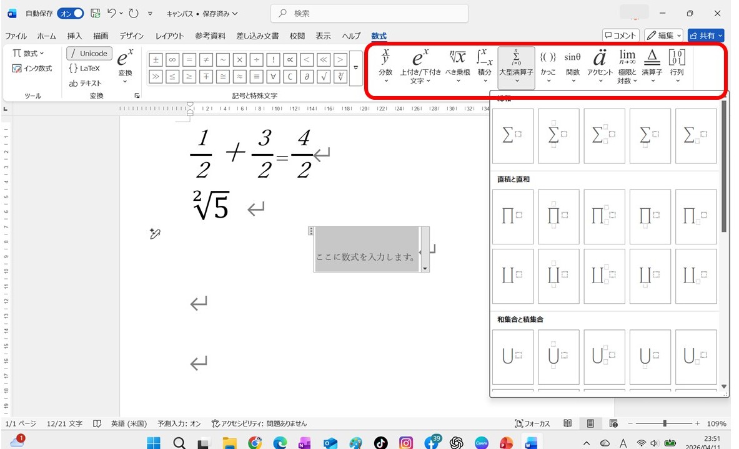
Task: Select the LaTeX conversion format option
Action: tap(84, 69)
